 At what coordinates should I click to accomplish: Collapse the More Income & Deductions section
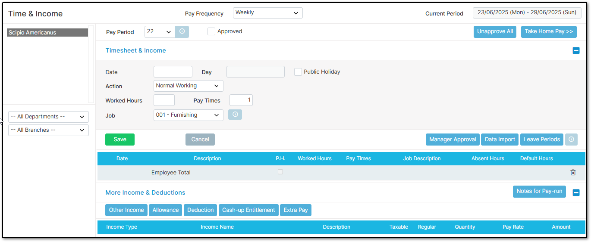click(576, 192)
